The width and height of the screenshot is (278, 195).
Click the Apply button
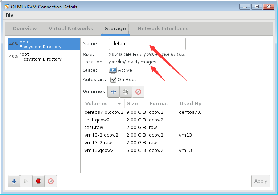click(x=261, y=181)
